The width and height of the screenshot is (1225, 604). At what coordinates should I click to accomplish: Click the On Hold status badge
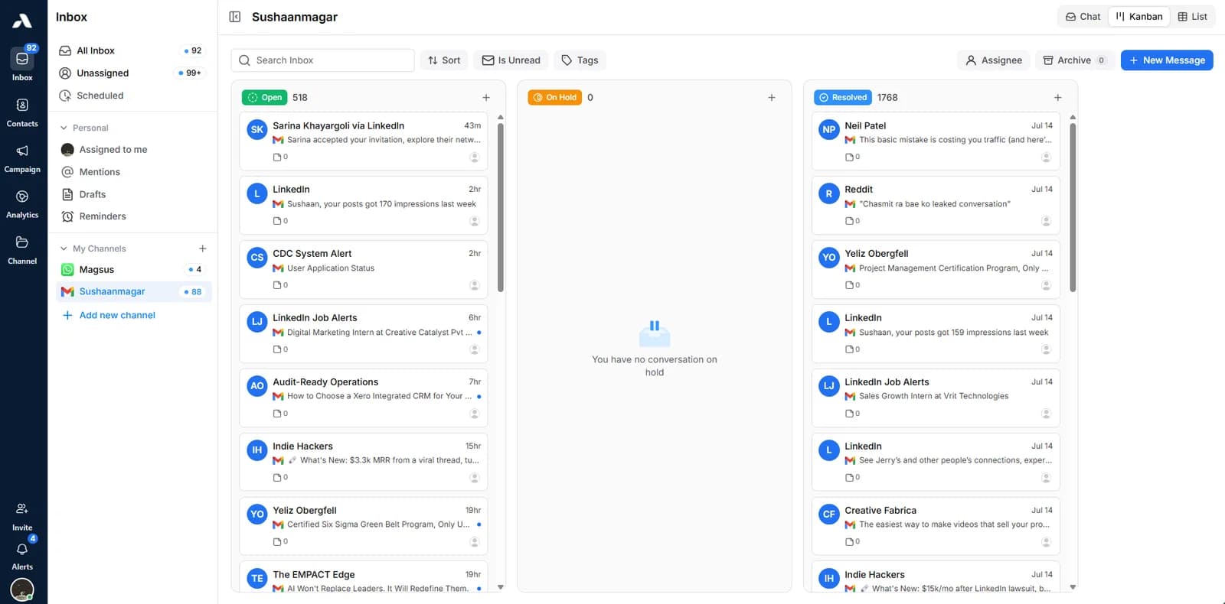(554, 98)
